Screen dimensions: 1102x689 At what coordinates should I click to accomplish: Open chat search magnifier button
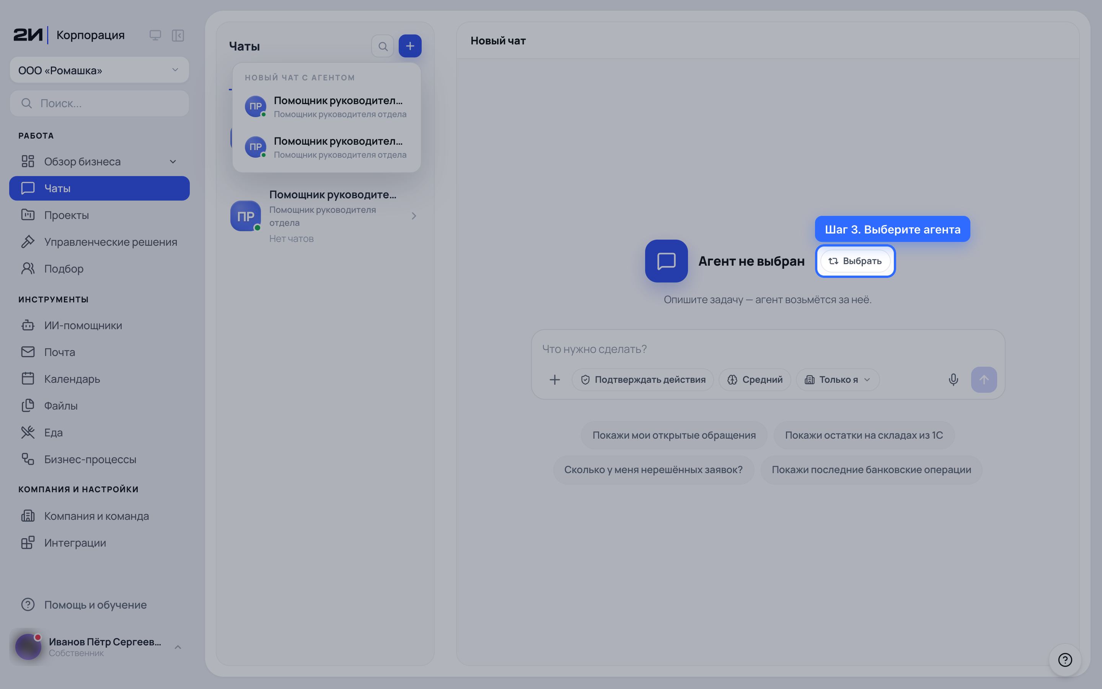tap(383, 46)
